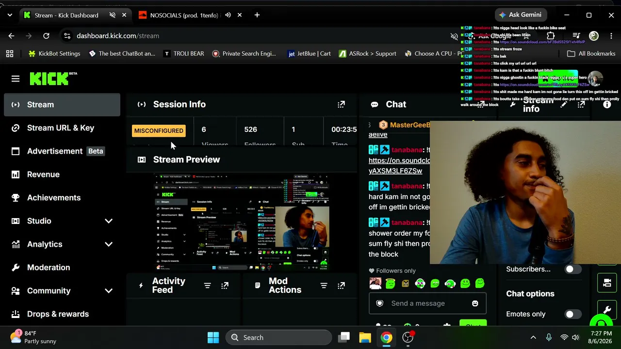Open the info icon at top right
621x349 pixels.
(607, 104)
